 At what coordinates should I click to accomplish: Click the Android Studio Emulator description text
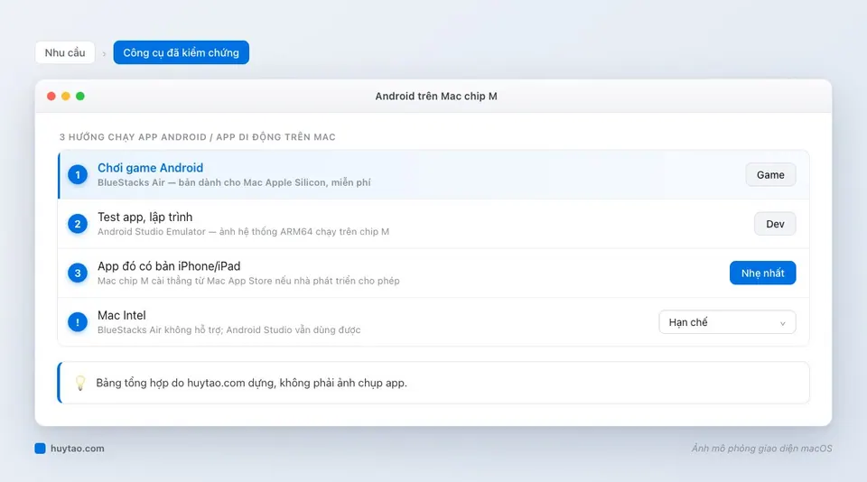[x=243, y=232]
